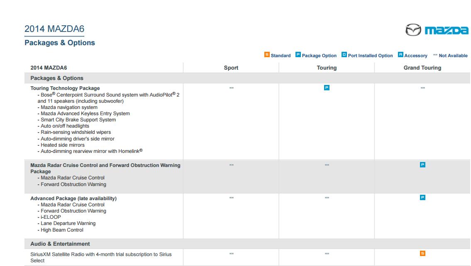Image resolution: width=471 pixels, height=266 pixels.
Task: Select the Sport column header
Action: (x=231, y=68)
